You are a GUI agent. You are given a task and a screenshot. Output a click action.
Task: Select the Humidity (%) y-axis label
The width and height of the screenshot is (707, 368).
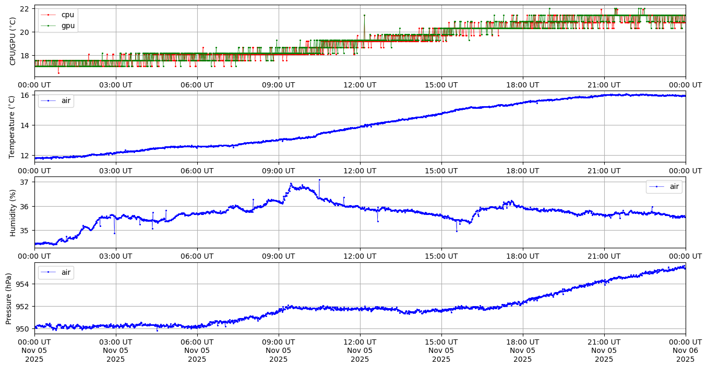tap(13, 212)
